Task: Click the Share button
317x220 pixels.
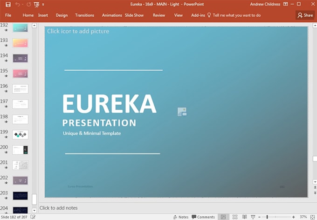Action: coord(305,15)
